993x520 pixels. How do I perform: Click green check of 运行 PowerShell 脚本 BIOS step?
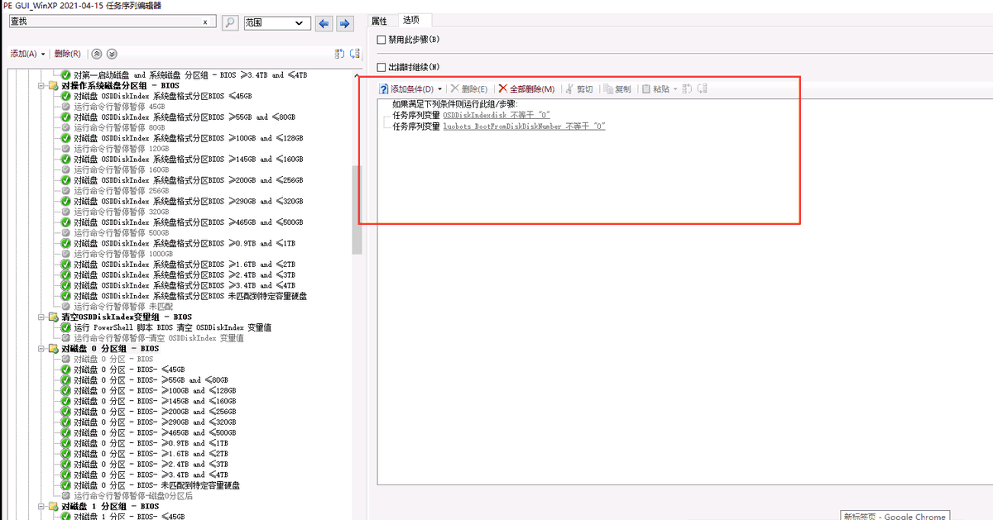(x=66, y=327)
